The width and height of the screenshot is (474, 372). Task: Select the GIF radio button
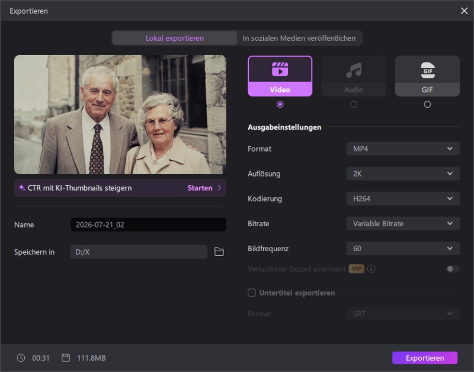pos(427,105)
